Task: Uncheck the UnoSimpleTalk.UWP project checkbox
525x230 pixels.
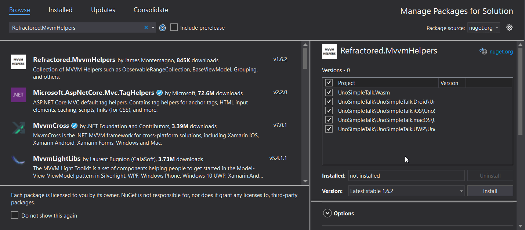Action: [x=329, y=129]
